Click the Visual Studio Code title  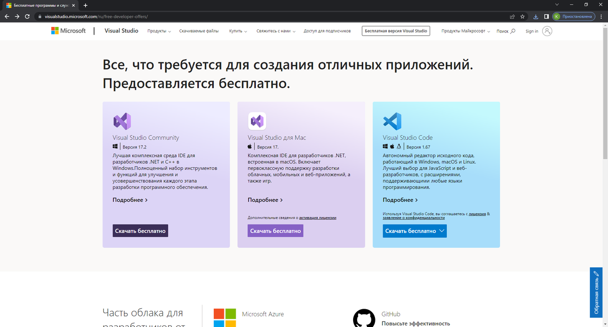tap(408, 137)
